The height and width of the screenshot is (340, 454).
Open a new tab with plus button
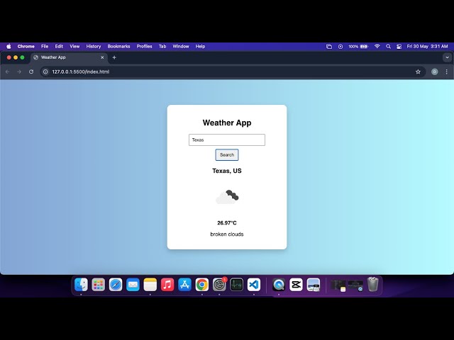click(x=114, y=57)
